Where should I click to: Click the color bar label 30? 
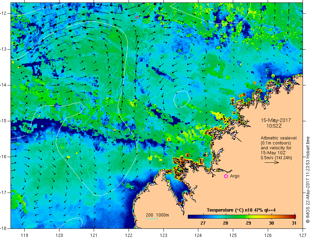pos(271,223)
